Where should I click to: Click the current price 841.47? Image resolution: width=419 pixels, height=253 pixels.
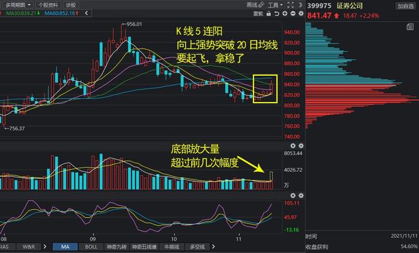(319, 16)
